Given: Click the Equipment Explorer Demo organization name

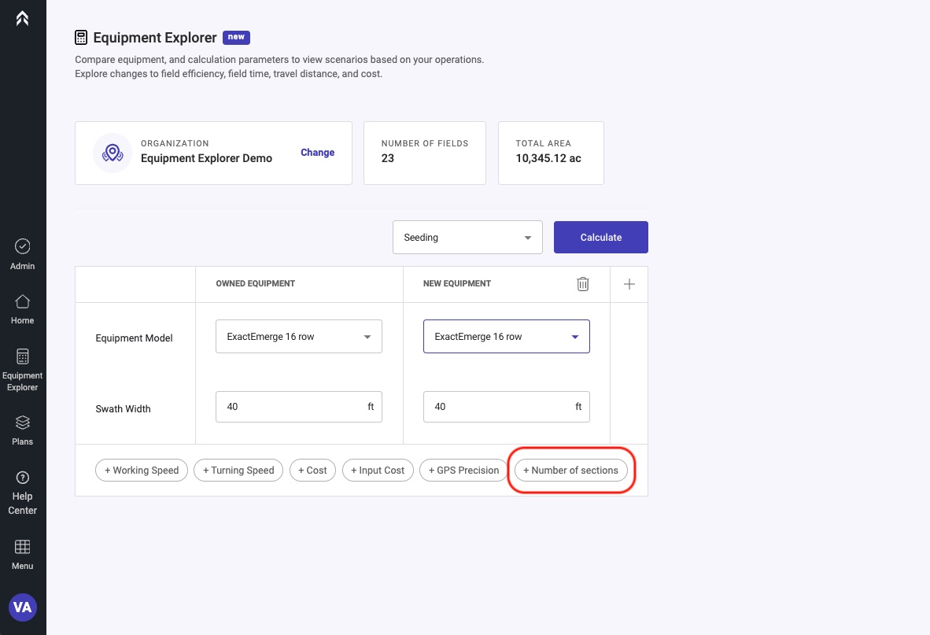Looking at the screenshot, I should pyautogui.click(x=206, y=158).
